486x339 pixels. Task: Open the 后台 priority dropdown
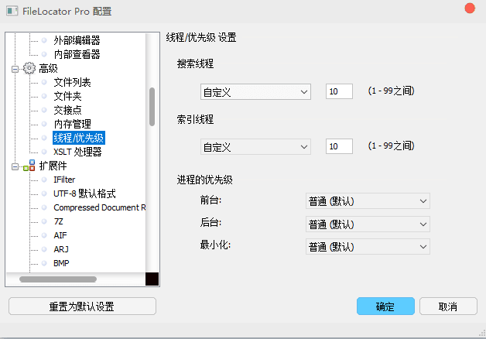click(x=368, y=224)
